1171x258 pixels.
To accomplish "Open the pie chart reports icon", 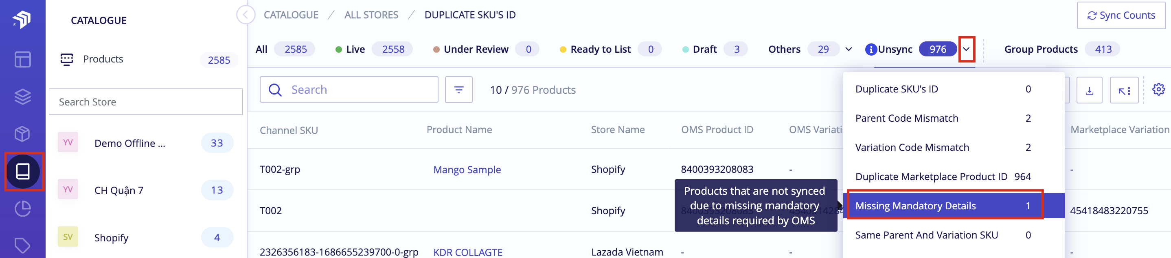I will click(22, 209).
